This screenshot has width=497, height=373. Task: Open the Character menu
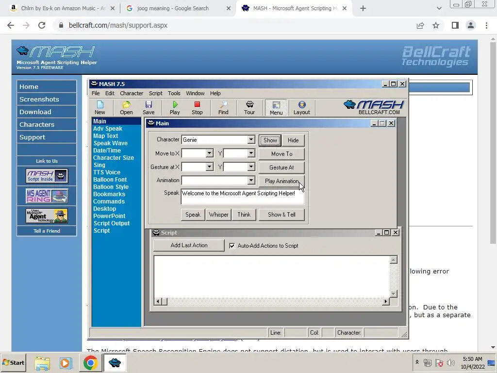tap(132, 93)
